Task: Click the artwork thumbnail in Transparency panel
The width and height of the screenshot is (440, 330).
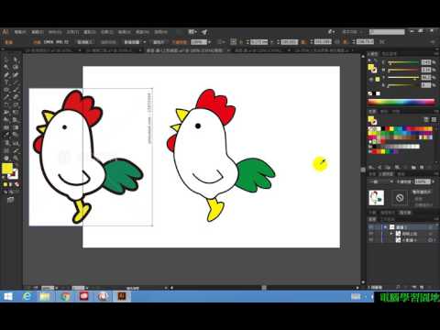Action: click(x=376, y=198)
